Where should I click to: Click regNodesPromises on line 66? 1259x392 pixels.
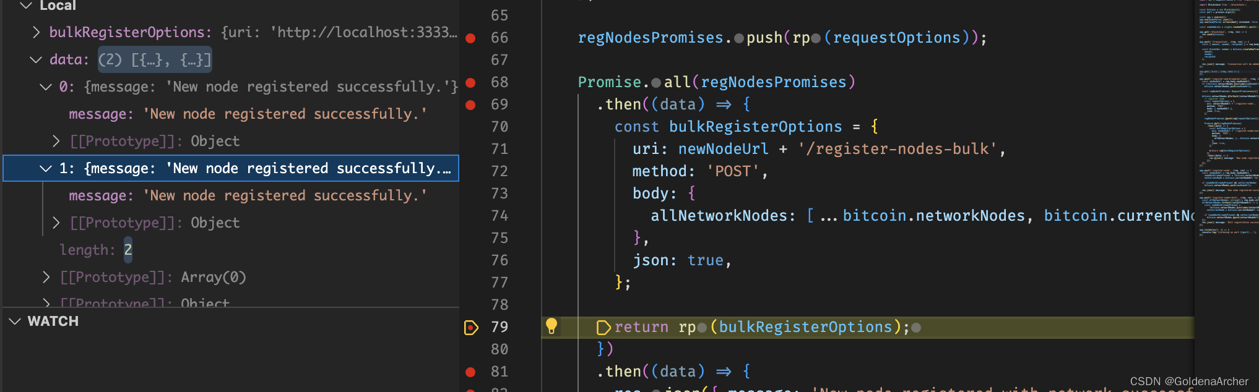point(650,38)
